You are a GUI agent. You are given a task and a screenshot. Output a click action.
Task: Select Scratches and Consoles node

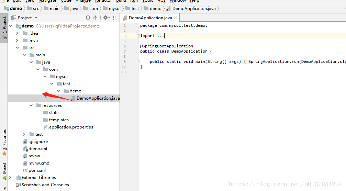(45, 185)
